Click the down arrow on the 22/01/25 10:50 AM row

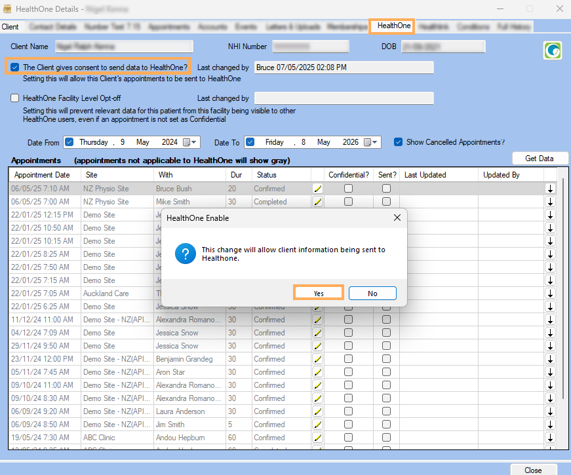click(x=550, y=228)
